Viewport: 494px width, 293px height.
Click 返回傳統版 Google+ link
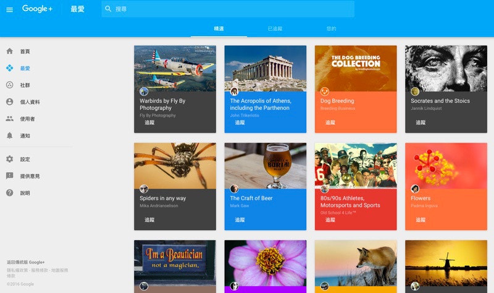[26, 262]
